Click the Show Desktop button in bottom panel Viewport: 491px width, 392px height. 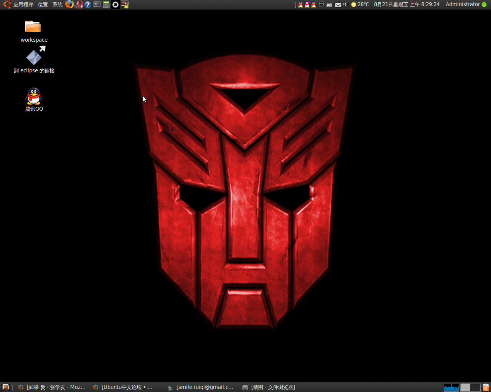click(5, 387)
